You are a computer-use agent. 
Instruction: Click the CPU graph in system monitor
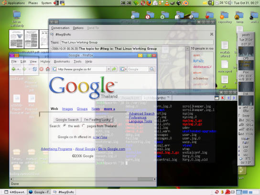coord(246,52)
